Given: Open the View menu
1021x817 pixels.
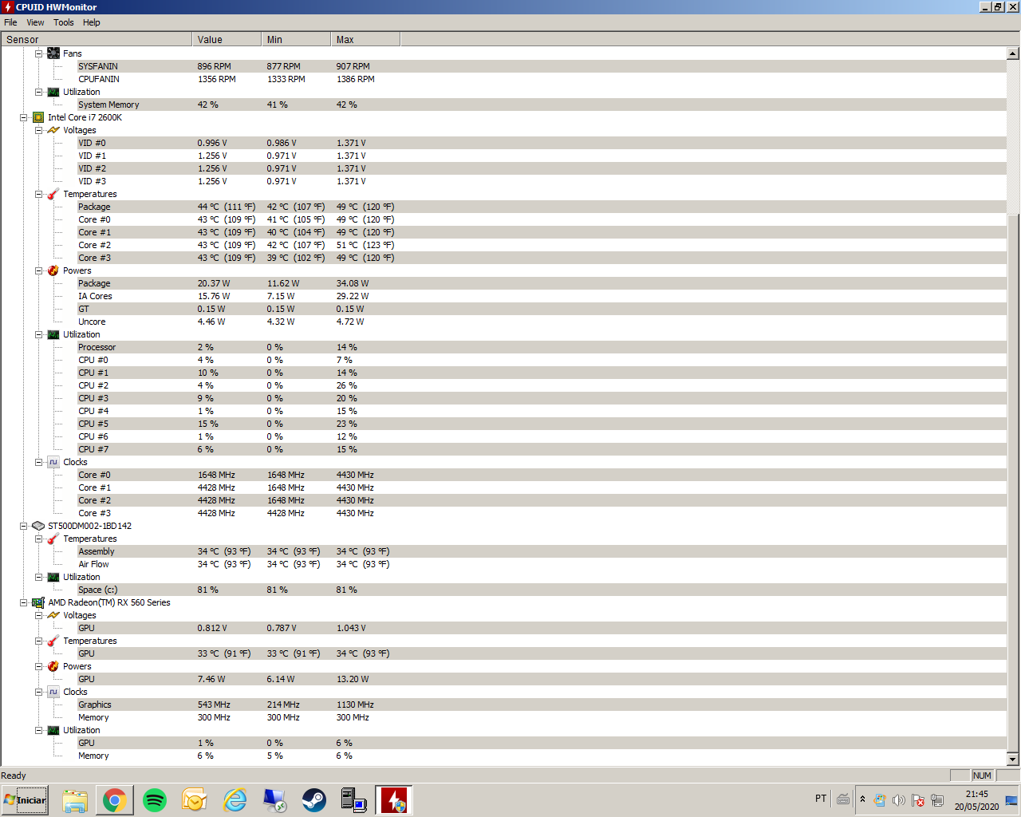Looking at the screenshot, I should pyautogui.click(x=35, y=22).
